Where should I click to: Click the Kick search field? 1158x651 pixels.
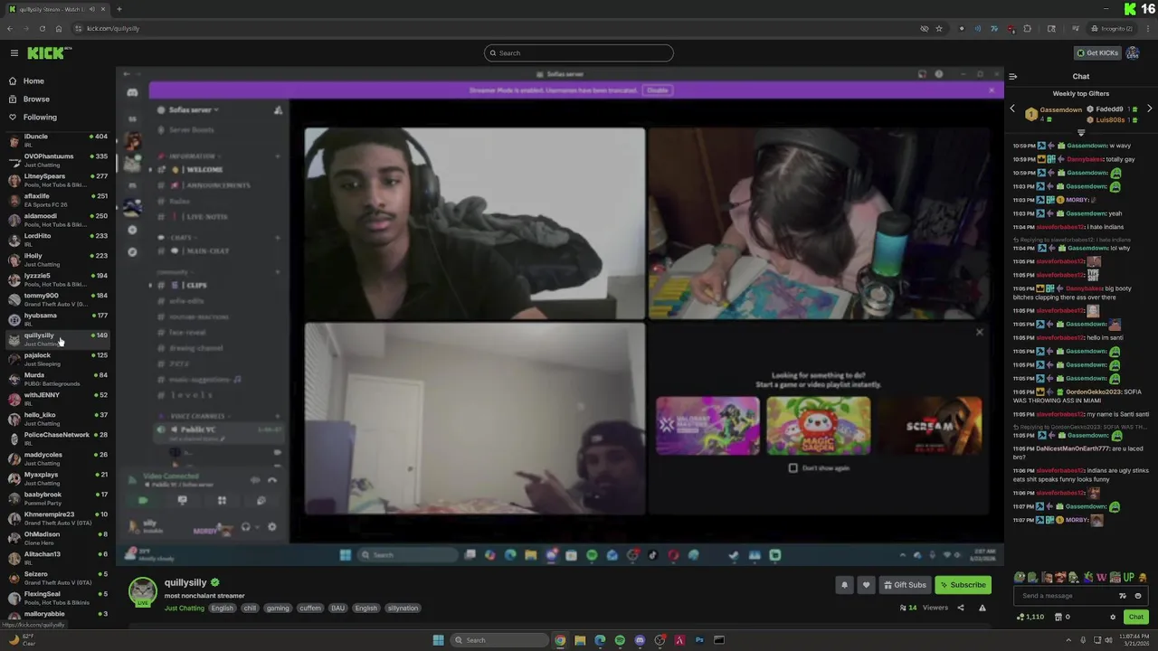[x=579, y=52]
